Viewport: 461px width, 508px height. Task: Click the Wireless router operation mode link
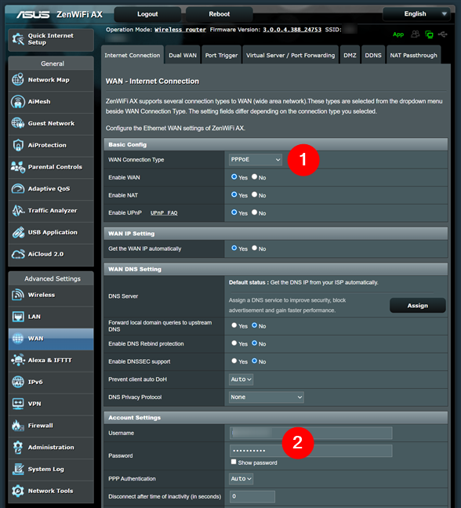(180, 30)
